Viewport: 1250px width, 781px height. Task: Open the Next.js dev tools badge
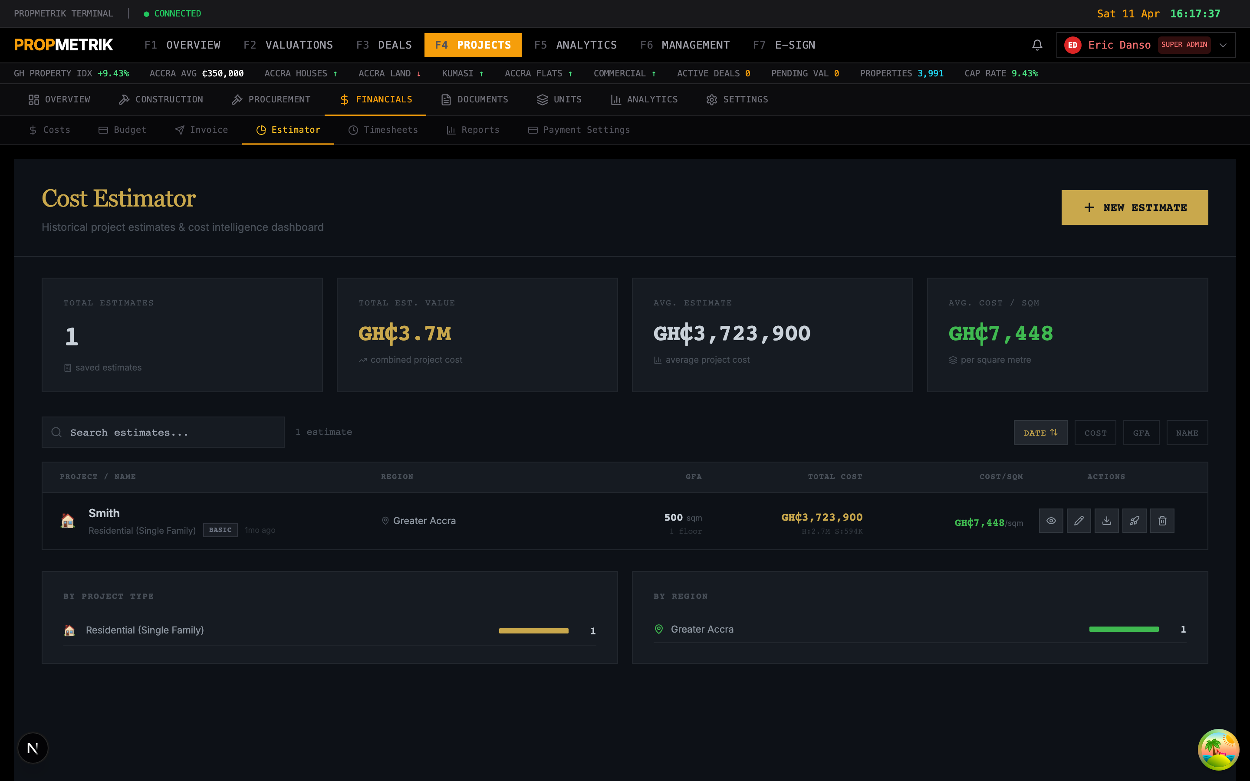(x=33, y=748)
